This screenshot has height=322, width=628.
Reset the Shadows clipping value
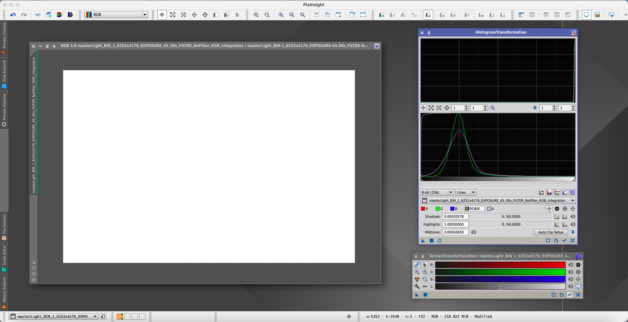pyautogui.click(x=573, y=217)
